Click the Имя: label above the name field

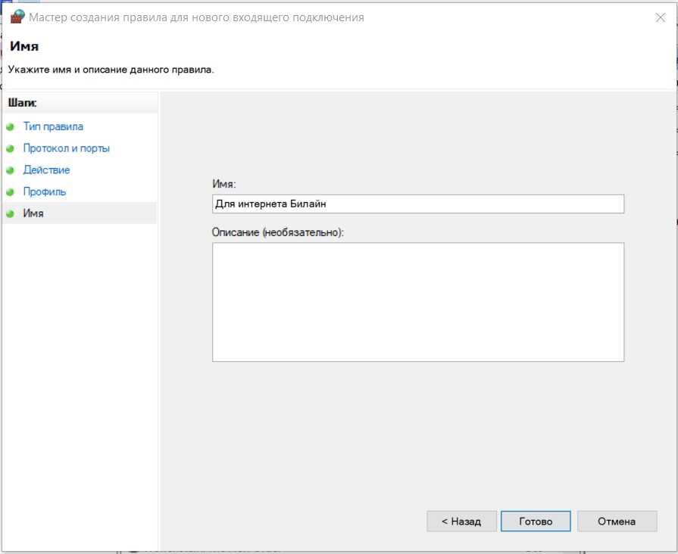(x=226, y=184)
